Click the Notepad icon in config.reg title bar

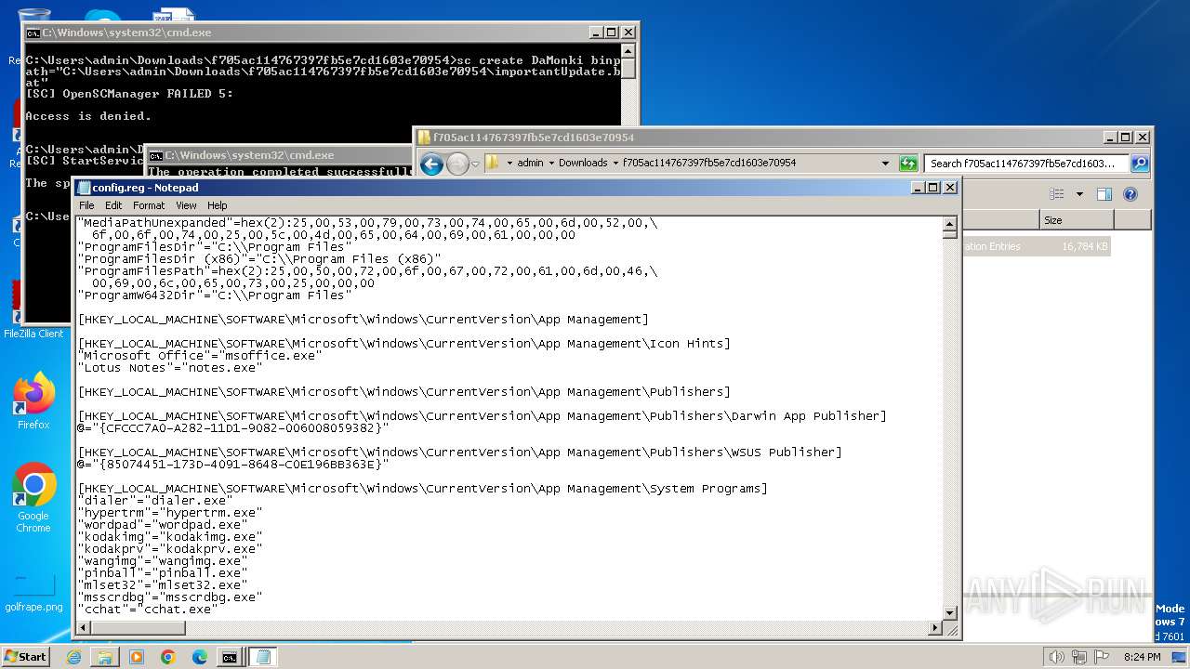tap(84, 188)
